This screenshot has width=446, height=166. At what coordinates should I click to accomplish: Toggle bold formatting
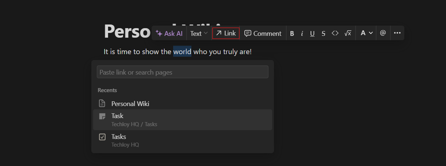292,34
